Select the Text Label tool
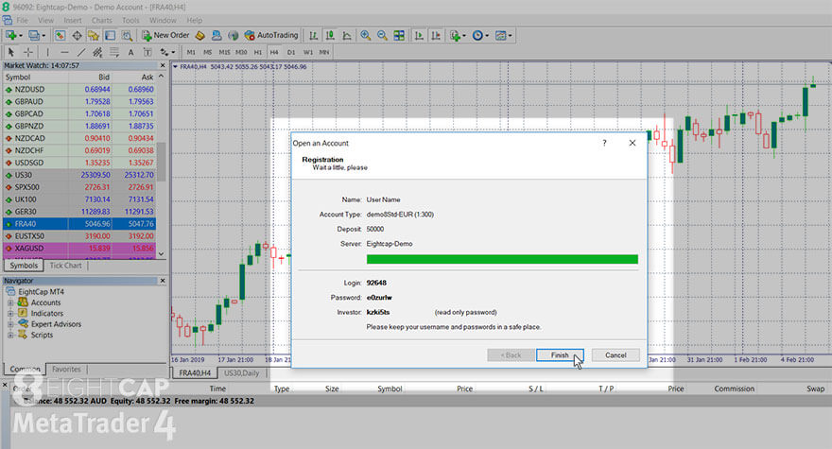832x449 pixels. [x=147, y=52]
